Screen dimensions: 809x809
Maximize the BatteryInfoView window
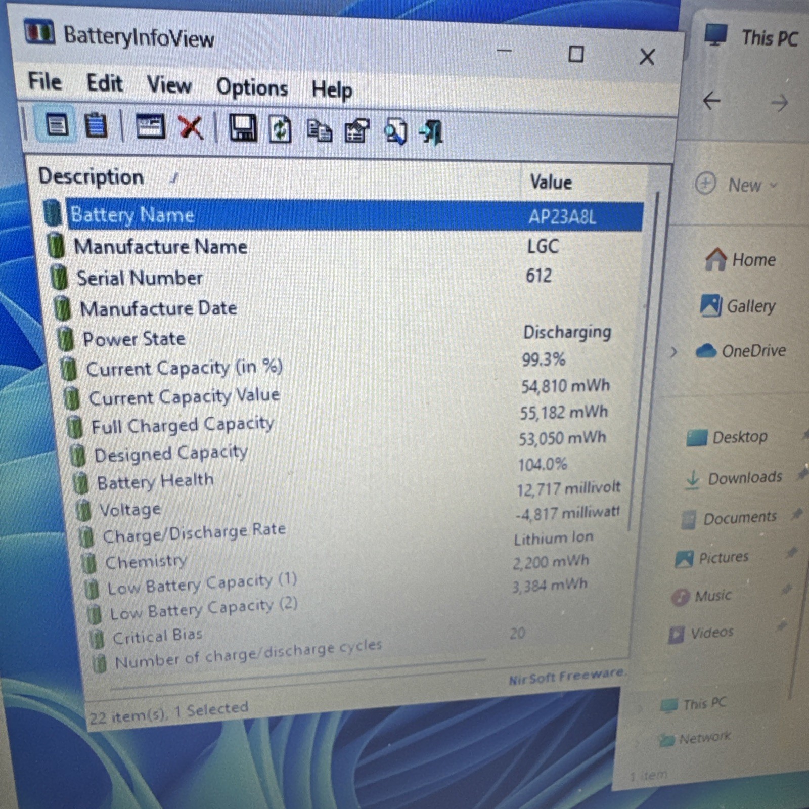576,54
